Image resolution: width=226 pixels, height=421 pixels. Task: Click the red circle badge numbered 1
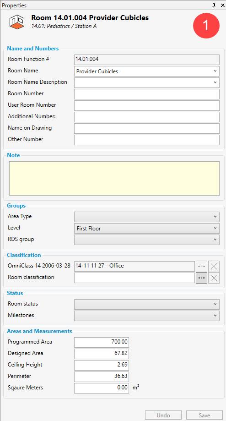click(206, 25)
